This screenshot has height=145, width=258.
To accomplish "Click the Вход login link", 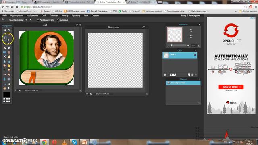I will (183, 15).
